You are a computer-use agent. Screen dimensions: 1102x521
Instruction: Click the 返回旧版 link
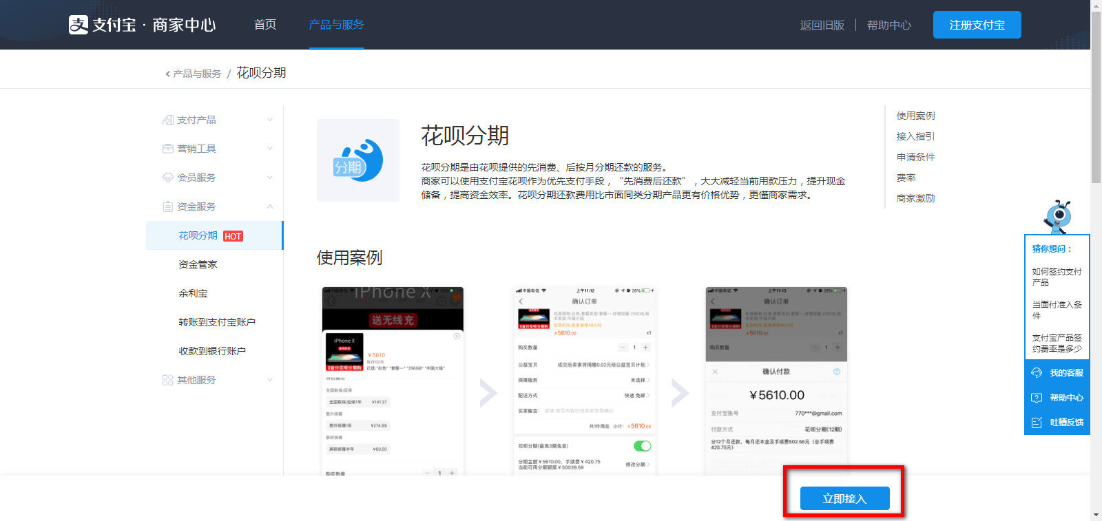822,25
